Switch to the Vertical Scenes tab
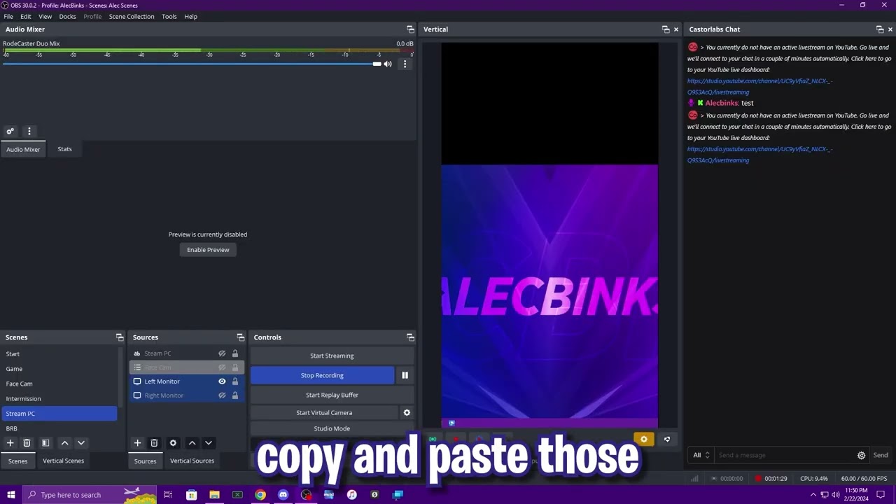 [63, 461]
